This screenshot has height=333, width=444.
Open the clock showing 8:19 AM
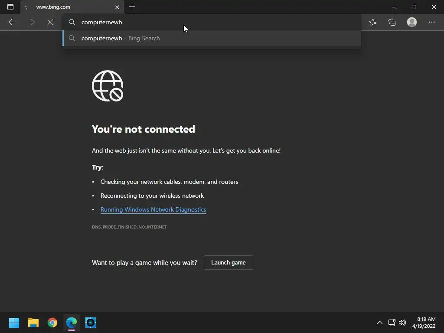click(x=424, y=323)
